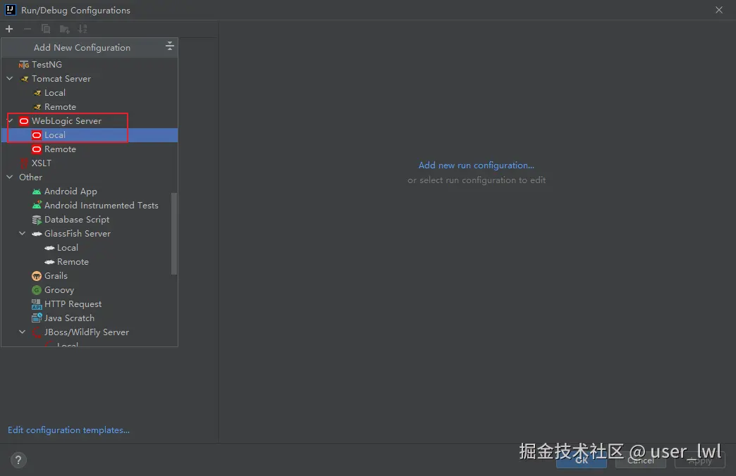Click the IntelliJ logo in title bar

(x=11, y=10)
